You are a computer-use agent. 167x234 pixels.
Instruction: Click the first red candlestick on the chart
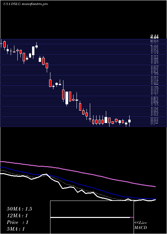(4, 44)
